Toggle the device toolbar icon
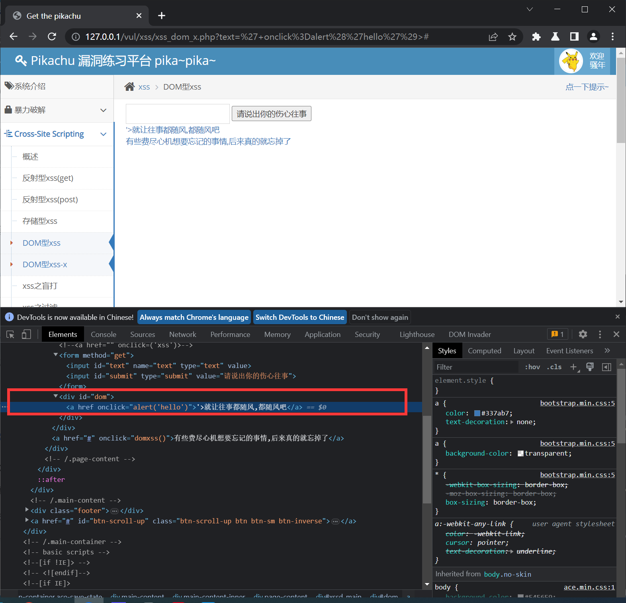This screenshot has width=626, height=603. coord(26,335)
